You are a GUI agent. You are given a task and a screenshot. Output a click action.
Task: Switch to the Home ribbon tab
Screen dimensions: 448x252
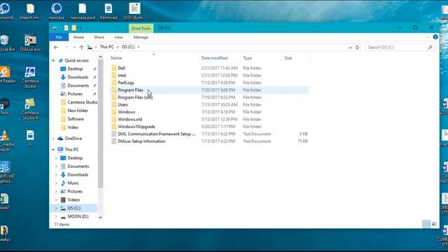tap(78, 37)
